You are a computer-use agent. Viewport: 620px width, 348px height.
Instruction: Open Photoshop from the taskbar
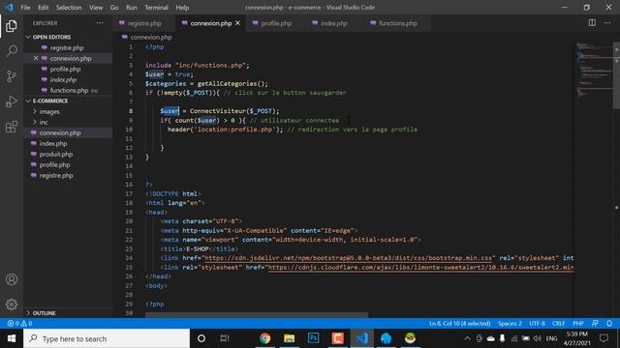[313, 338]
